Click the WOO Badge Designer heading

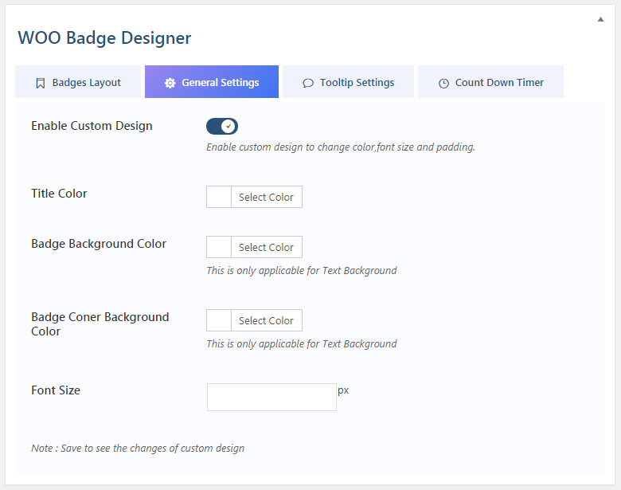point(104,37)
